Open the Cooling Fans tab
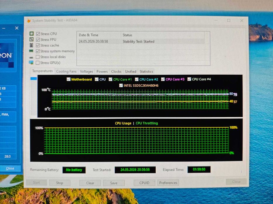Image resolution: width=273 pixels, height=204 pixels. pos(66,71)
